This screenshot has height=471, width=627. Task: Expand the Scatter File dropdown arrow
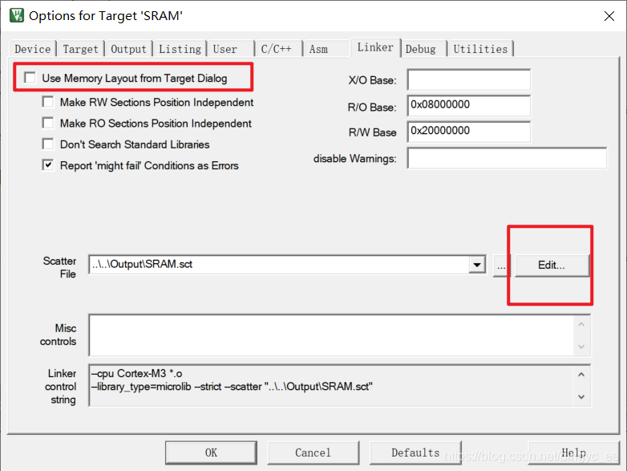[476, 265]
